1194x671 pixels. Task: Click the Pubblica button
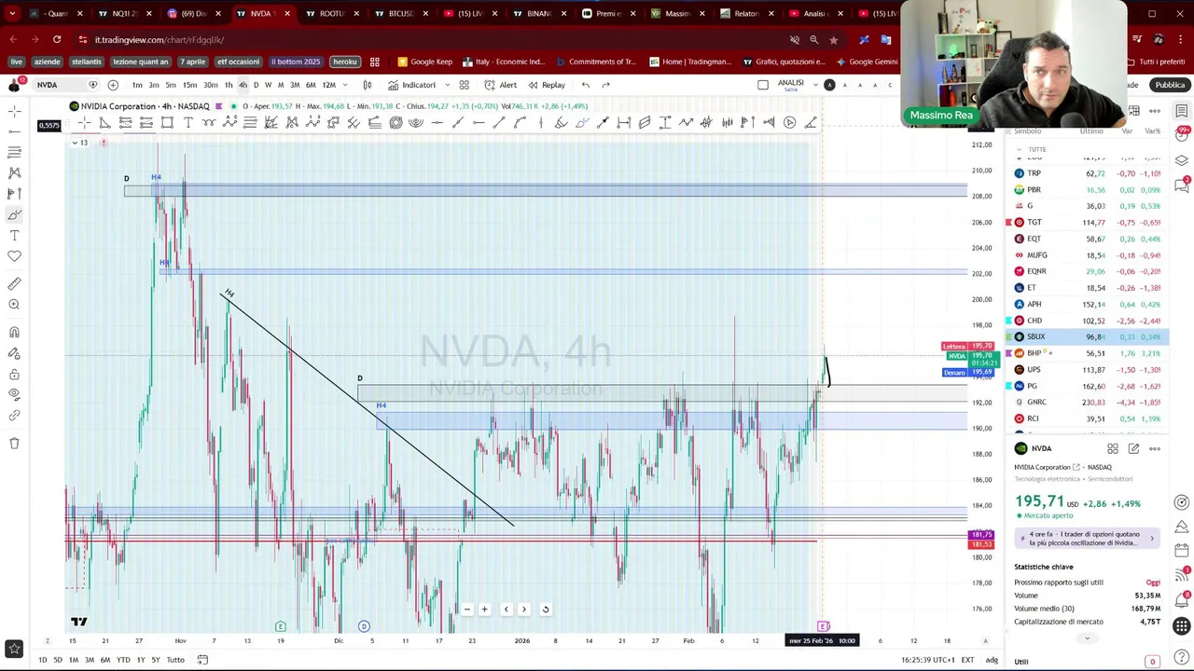[x=1170, y=85]
